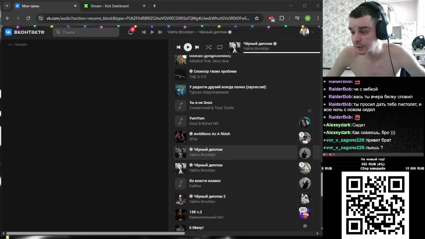Click the horizontal scrollbar thumb at page bottom

point(96,234)
